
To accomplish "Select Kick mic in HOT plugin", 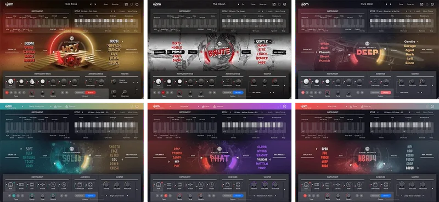I will (10, 81).
